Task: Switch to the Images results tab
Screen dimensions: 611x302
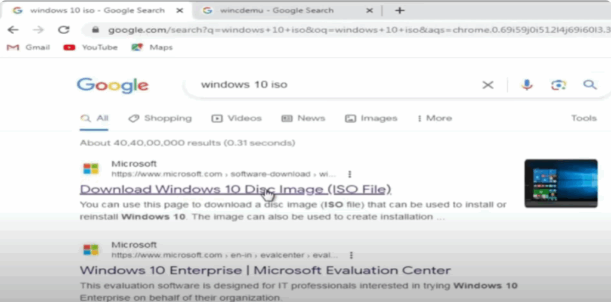Action: 371,119
